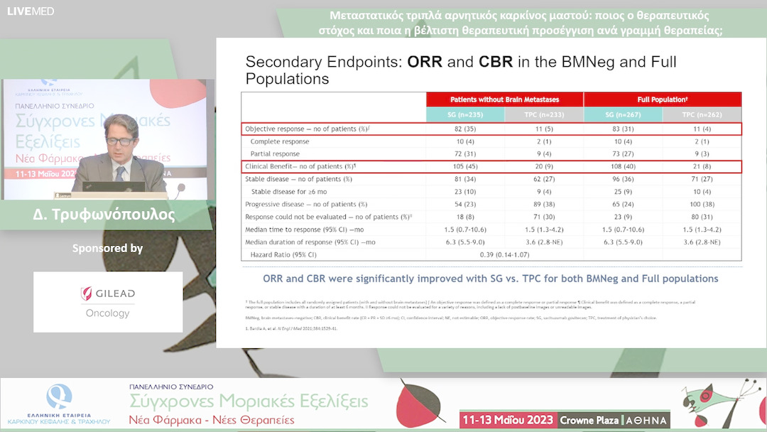767x432 pixels.
Task: Click the Gilead Oncology sponsor logo
Action: [108, 302]
